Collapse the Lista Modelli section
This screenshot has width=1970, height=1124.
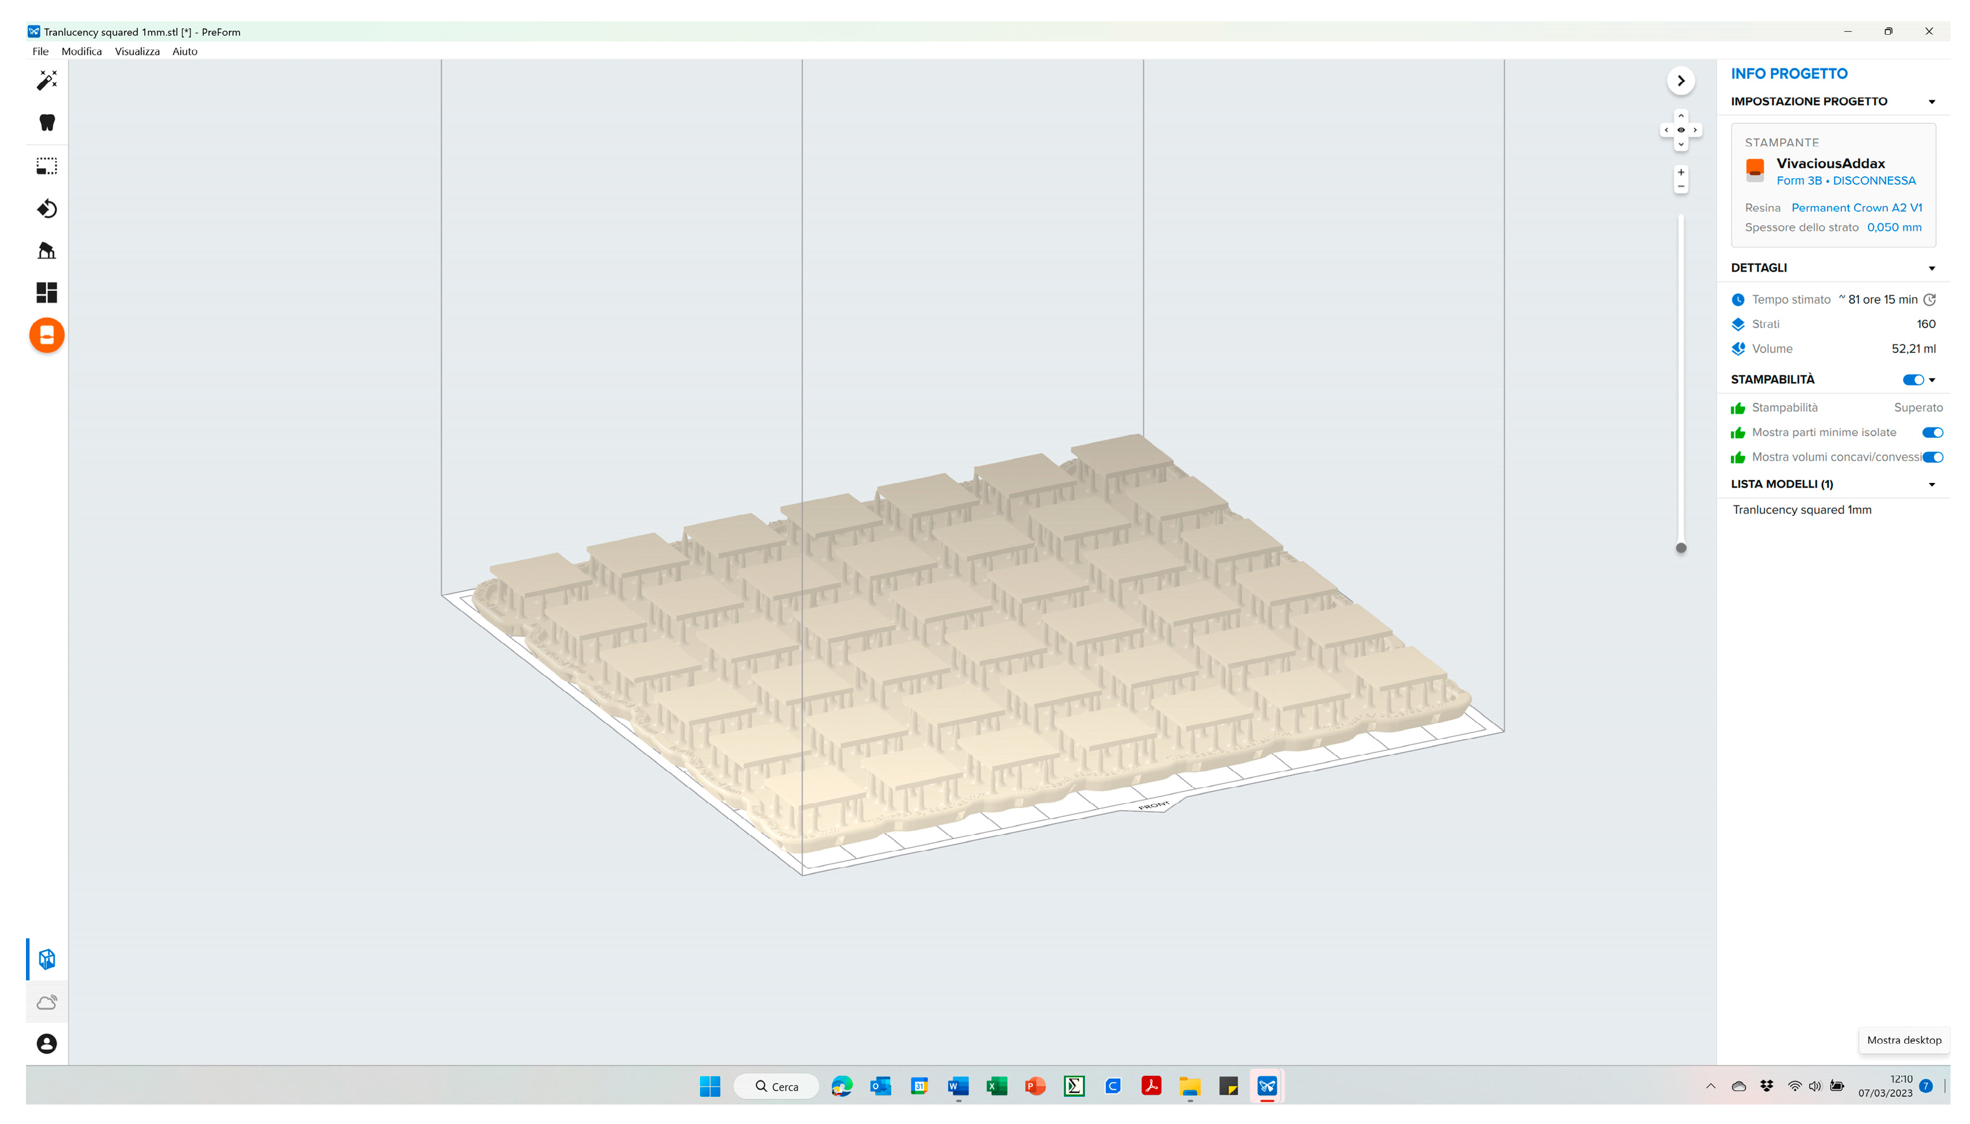(1932, 485)
